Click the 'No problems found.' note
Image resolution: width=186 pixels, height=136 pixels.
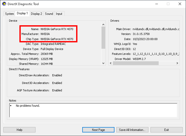pyautogui.click(x=28, y=106)
